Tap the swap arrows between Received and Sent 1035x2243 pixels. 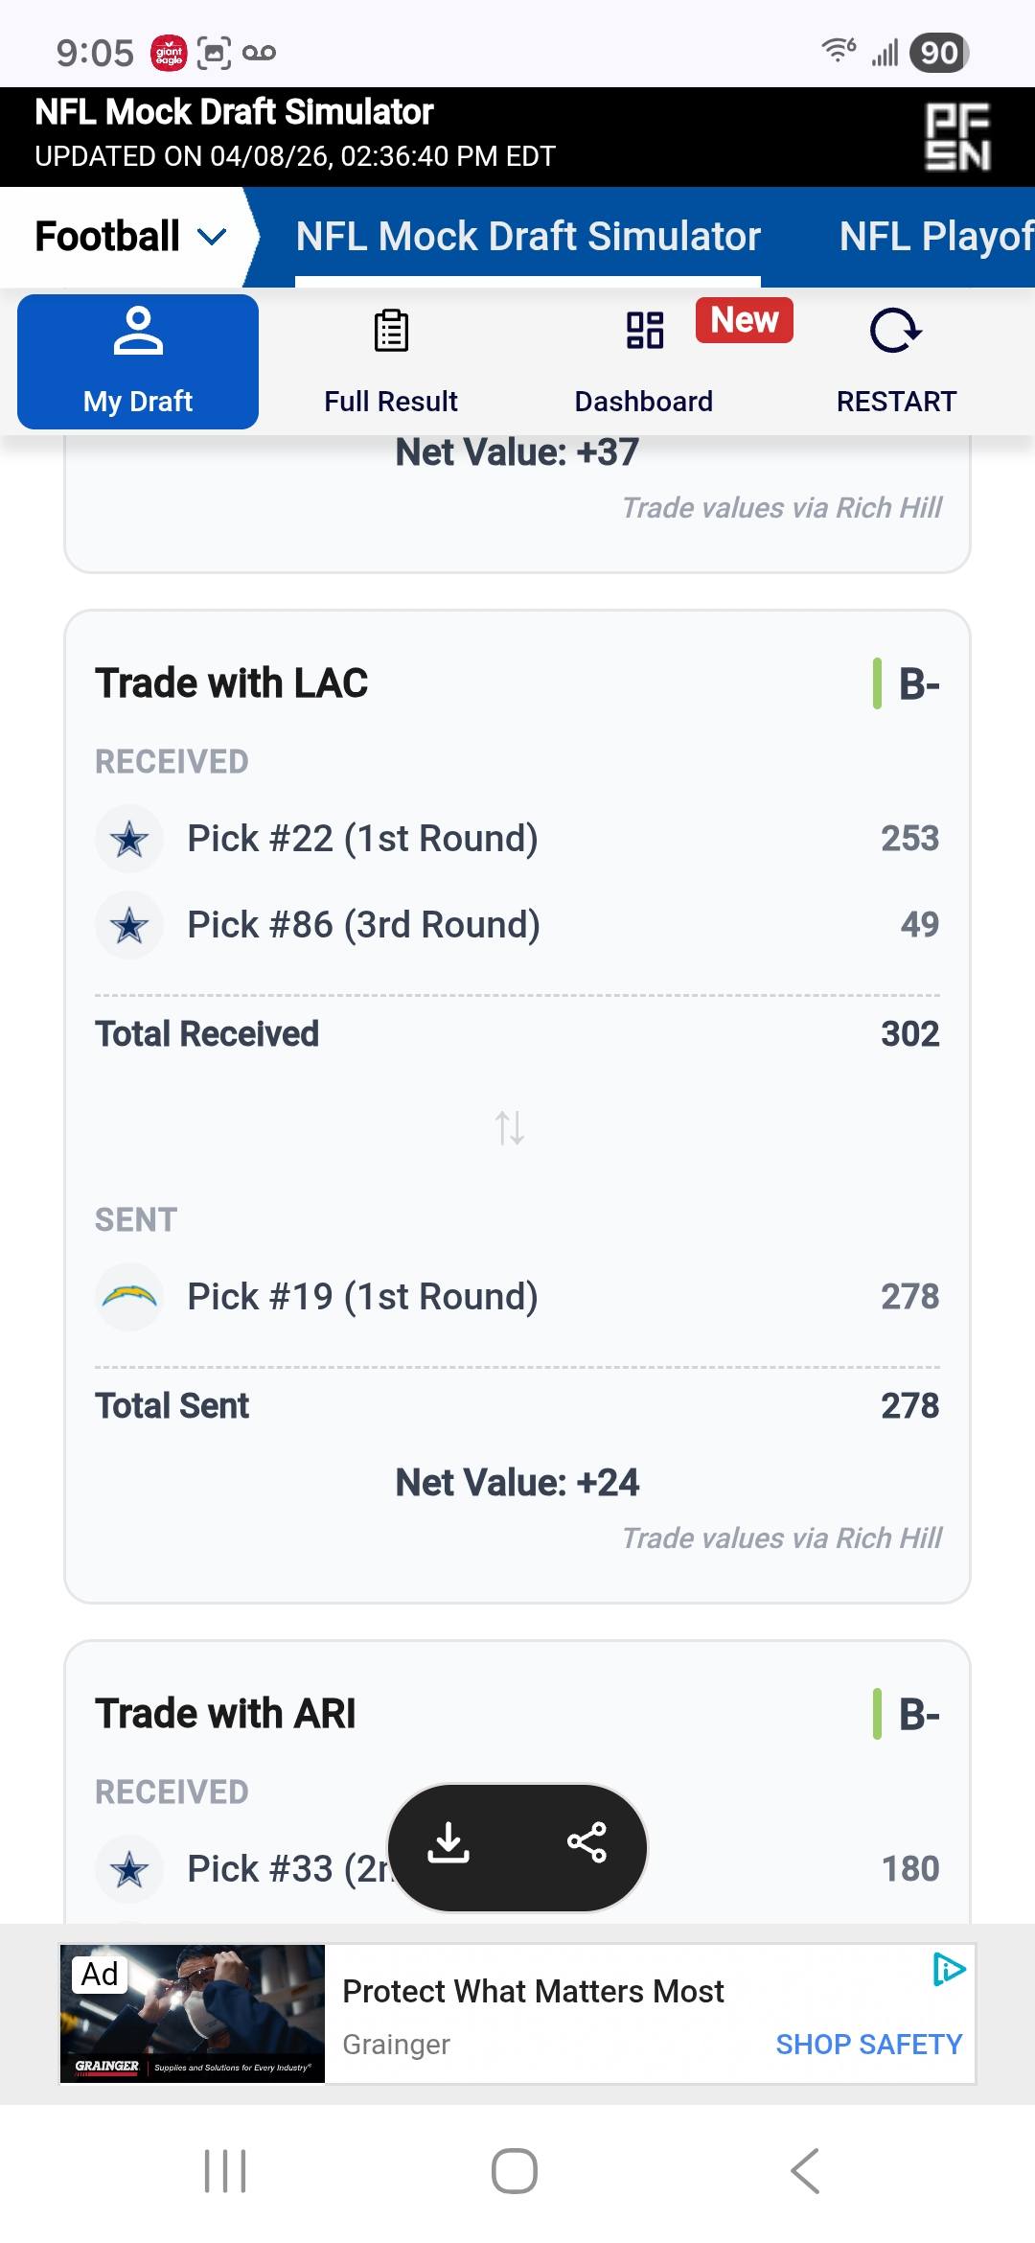(510, 1128)
